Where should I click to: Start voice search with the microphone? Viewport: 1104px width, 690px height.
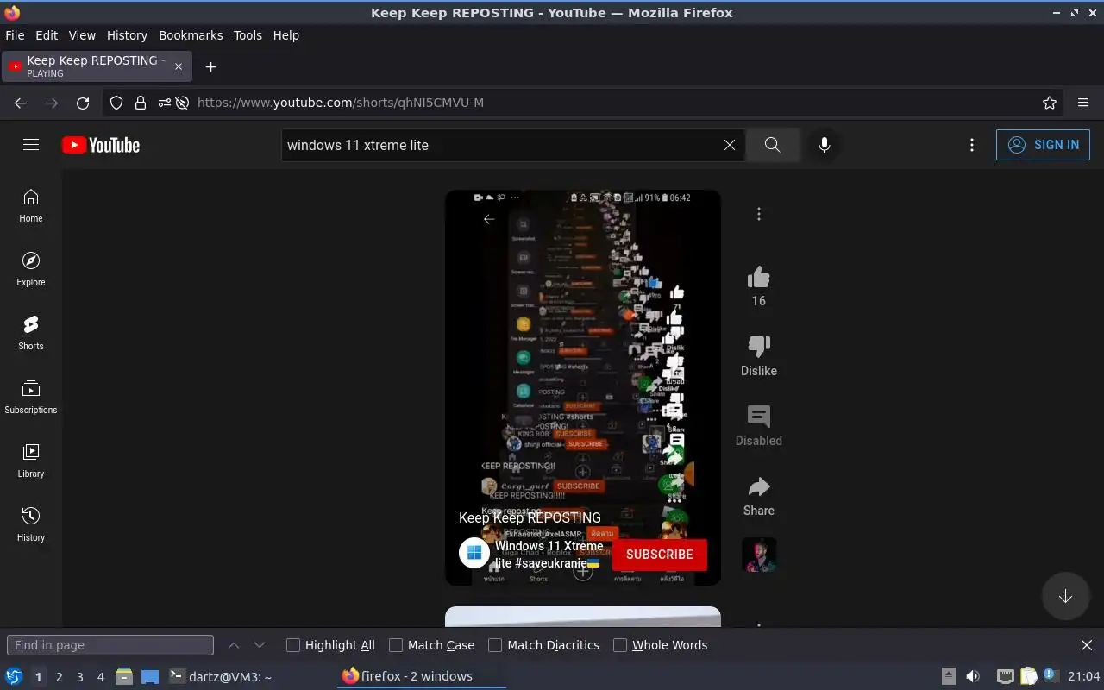pyautogui.click(x=825, y=145)
